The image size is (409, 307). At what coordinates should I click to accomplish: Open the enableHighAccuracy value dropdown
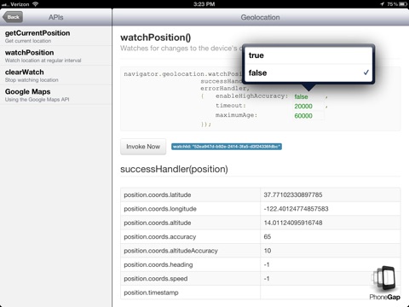click(x=308, y=96)
